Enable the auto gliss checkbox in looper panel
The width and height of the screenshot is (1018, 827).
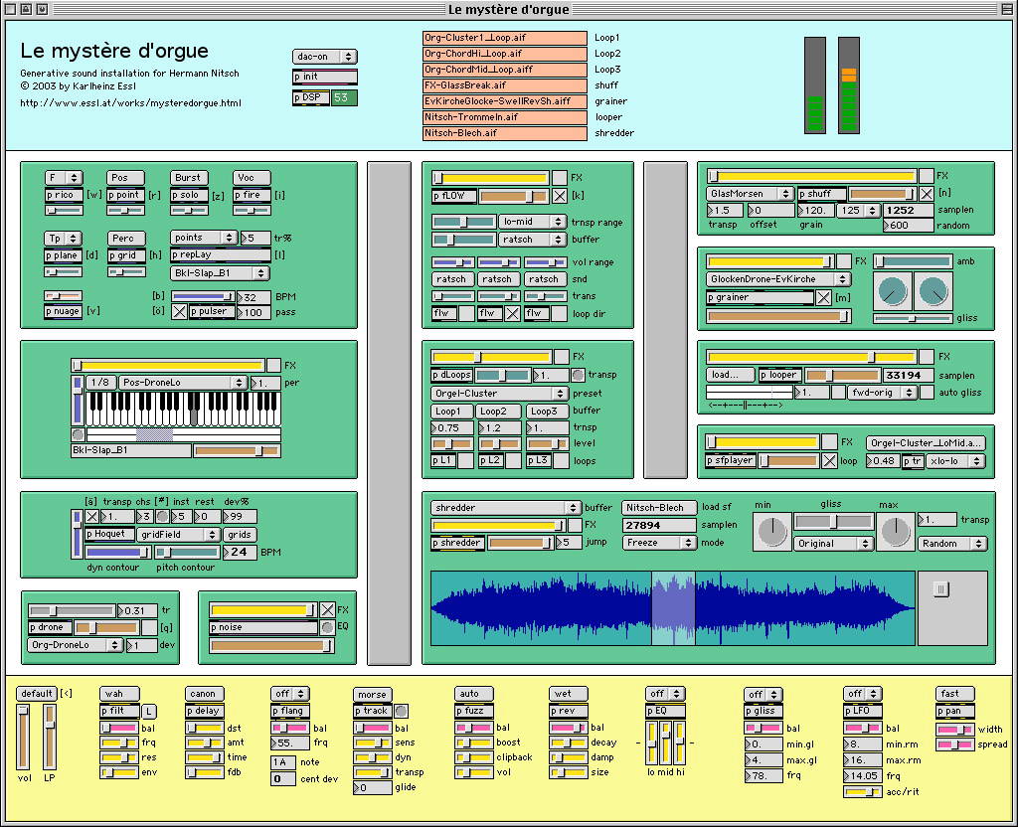(927, 392)
